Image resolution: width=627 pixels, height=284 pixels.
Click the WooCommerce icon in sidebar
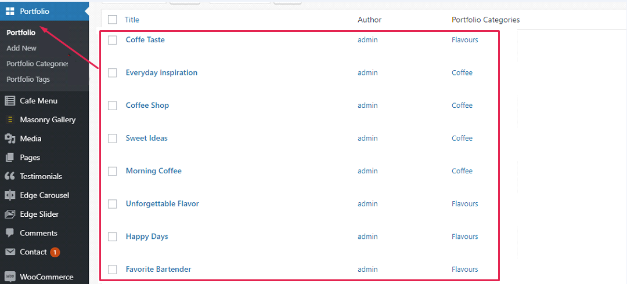click(x=10, y=277)
